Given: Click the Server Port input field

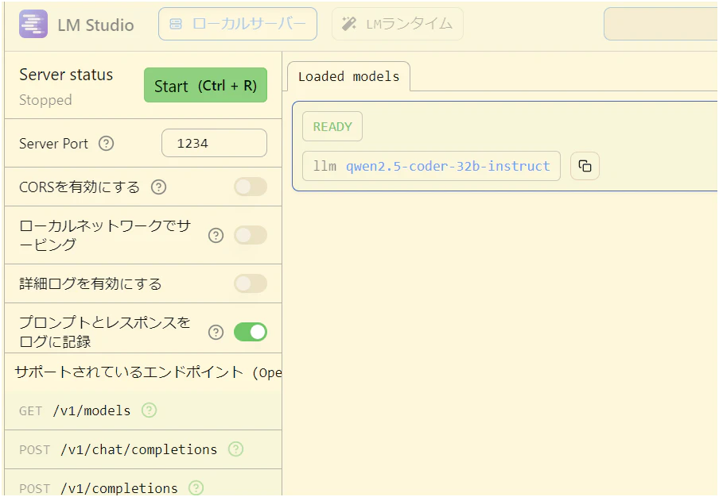Looking at the screenshot, I should coord(214,143).
